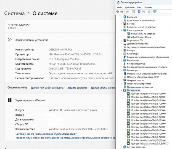Expand the Bluetooth device category
The height and width of the screenshot is (149, 172).
[121, 17]
